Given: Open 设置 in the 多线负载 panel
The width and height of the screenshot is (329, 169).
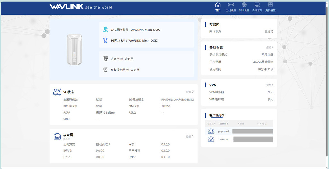Looking at the screenshot, I should tap(269, 47).
